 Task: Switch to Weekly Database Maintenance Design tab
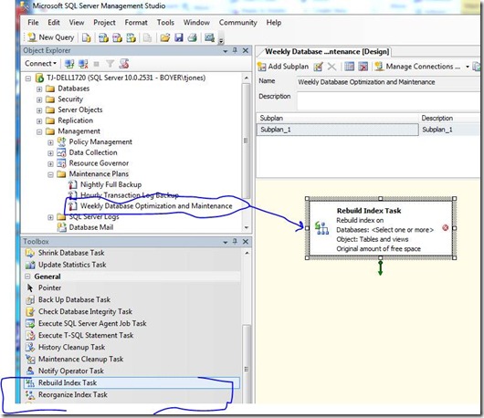326,51
